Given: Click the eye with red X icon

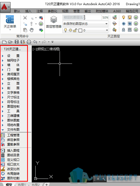Looking at the screenshot, I should [41, 18].
